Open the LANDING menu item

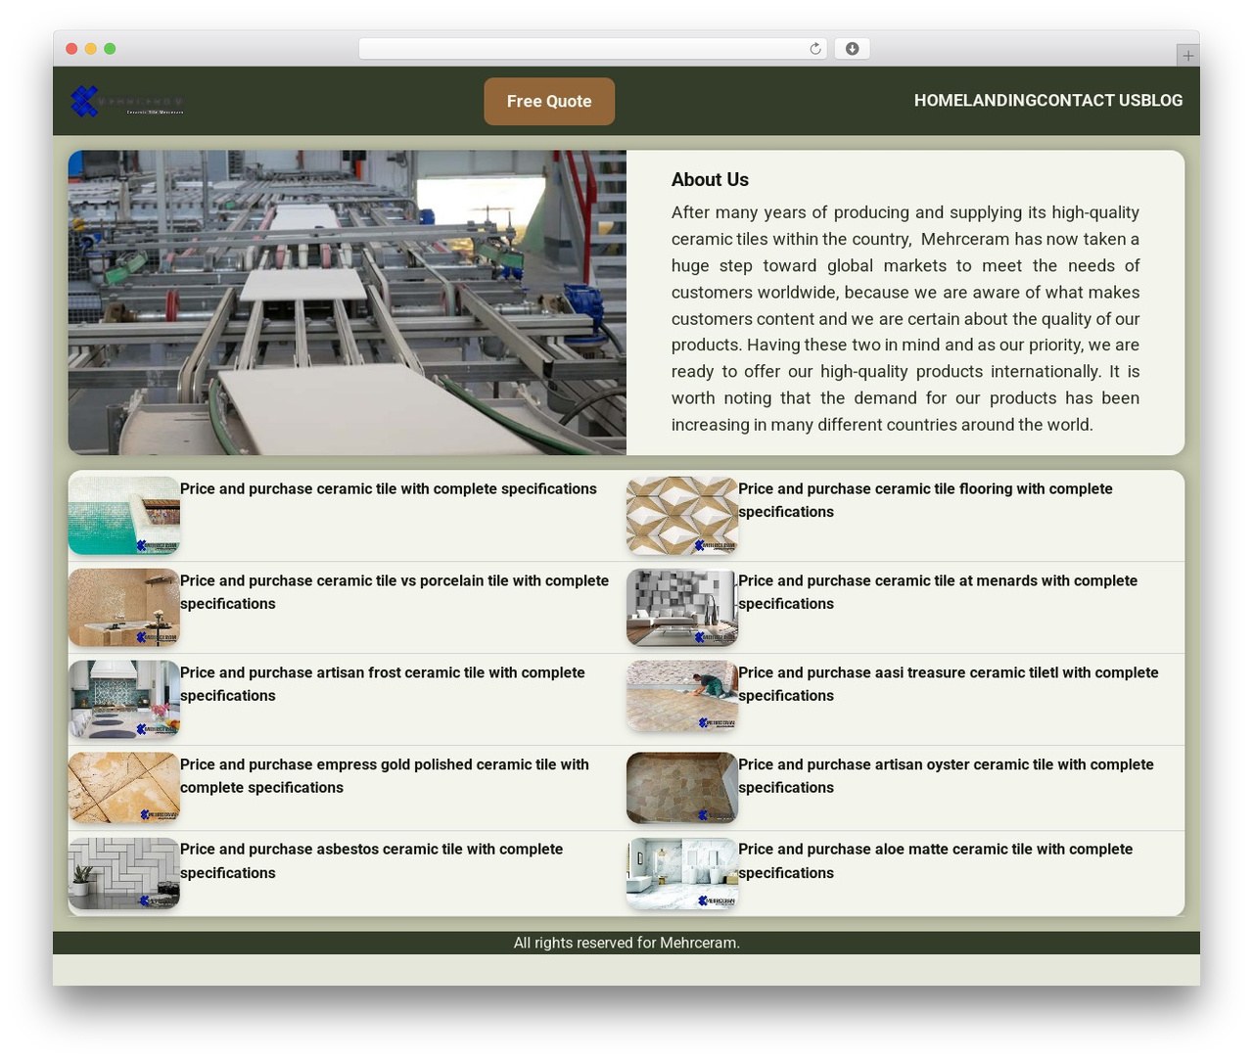[x=999, y=101]
